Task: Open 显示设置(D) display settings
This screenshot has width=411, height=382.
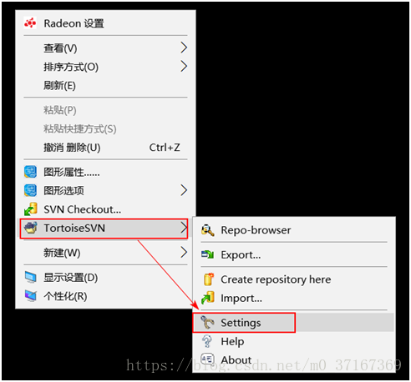Action: pos(105,277)
